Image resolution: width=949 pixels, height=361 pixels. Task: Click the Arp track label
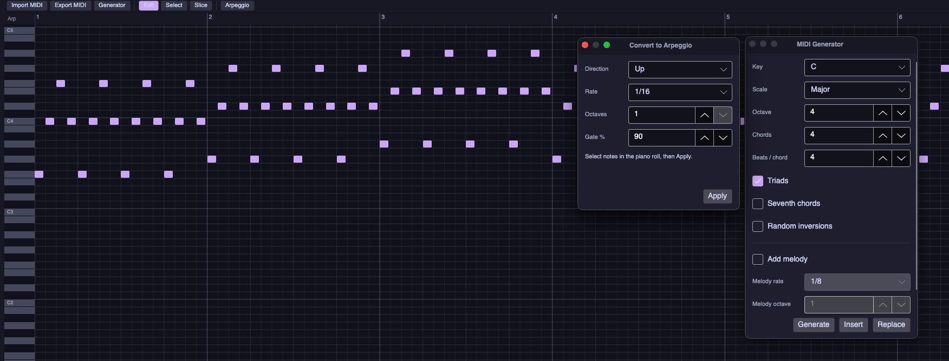tap(12, 19)
